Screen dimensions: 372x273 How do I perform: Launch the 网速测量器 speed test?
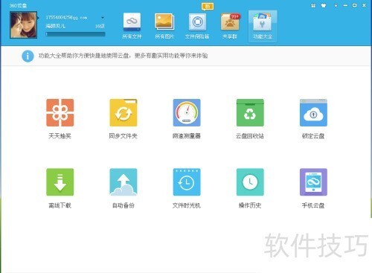(x=187, y=112)
